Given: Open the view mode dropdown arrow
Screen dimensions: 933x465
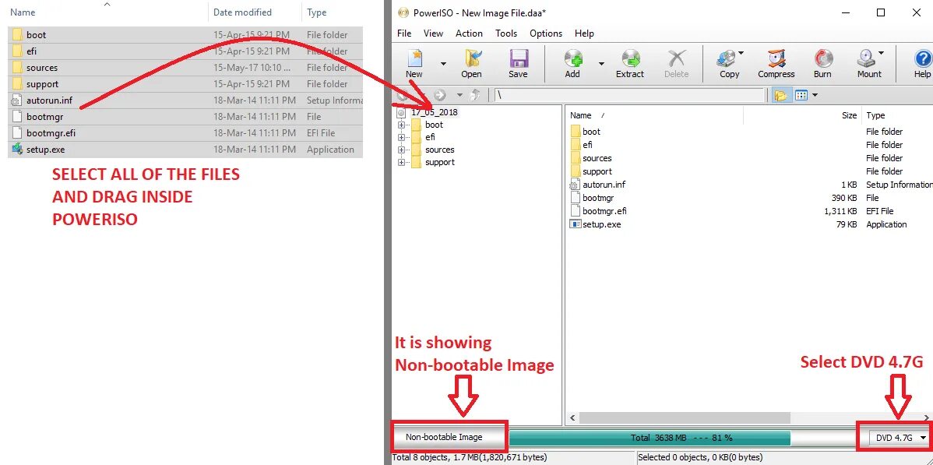Looking at the screenshot, I should [815, 95].
